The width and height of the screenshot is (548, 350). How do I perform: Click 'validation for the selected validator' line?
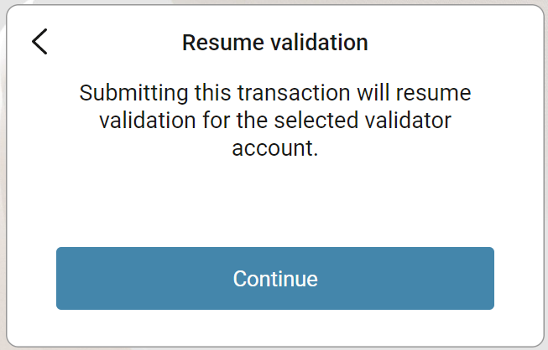point(275,121)
